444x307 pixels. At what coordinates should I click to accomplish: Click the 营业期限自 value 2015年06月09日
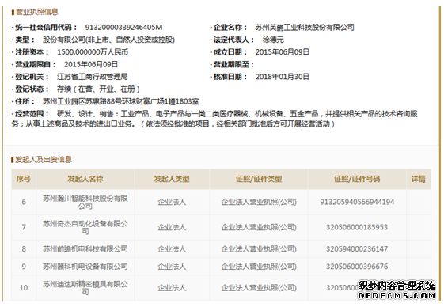91,65
